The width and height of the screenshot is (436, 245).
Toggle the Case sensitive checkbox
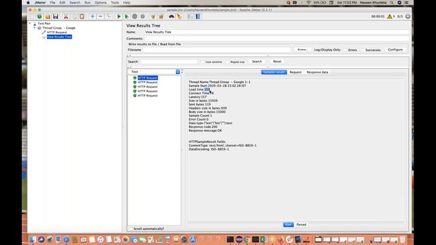coord(203,62)
